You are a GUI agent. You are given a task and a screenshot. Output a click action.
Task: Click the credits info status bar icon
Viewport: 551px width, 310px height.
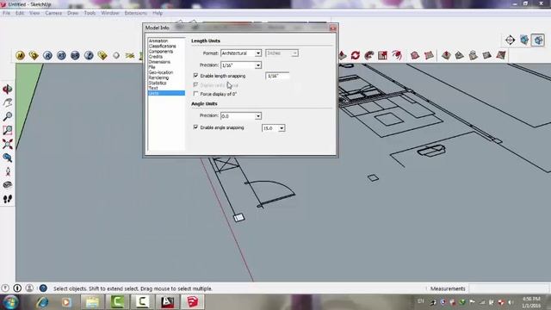coord(17,288)
